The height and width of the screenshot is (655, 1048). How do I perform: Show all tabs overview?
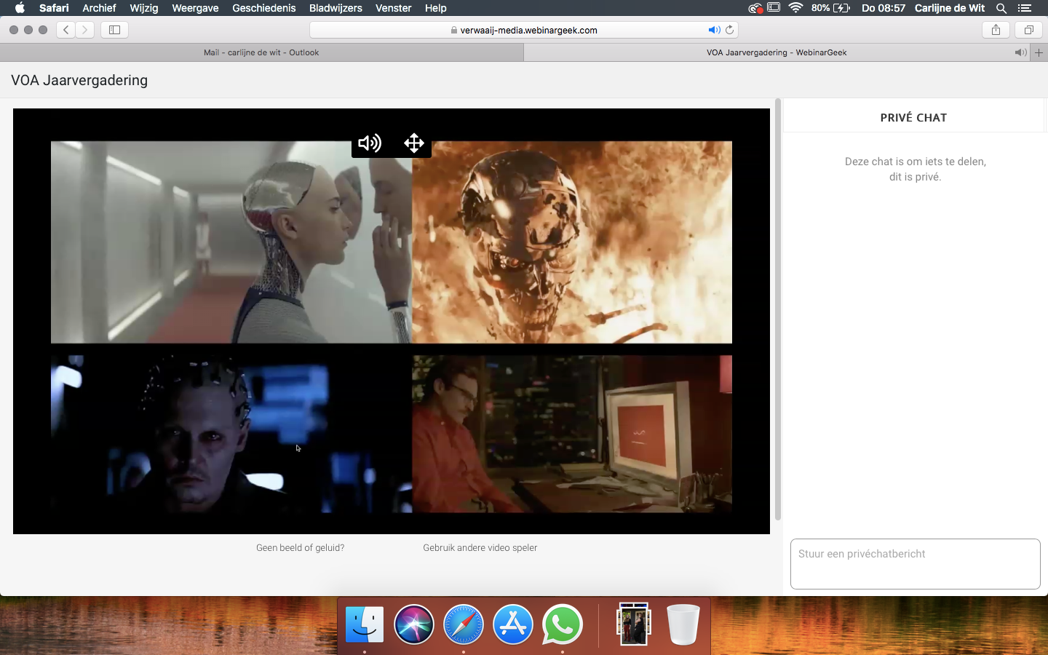point(1029,30)
